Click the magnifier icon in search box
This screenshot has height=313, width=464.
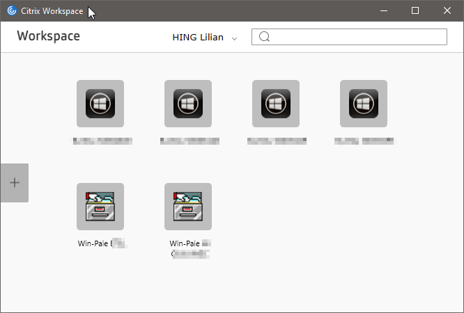click(264, 37)
